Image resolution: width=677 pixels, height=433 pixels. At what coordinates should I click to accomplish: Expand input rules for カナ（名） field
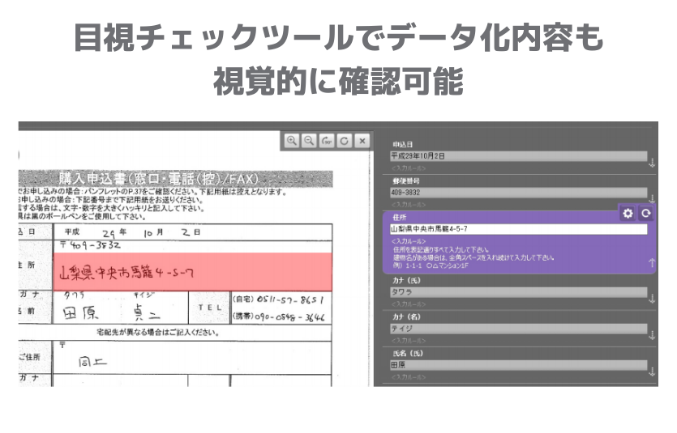(x=652, y=335)
